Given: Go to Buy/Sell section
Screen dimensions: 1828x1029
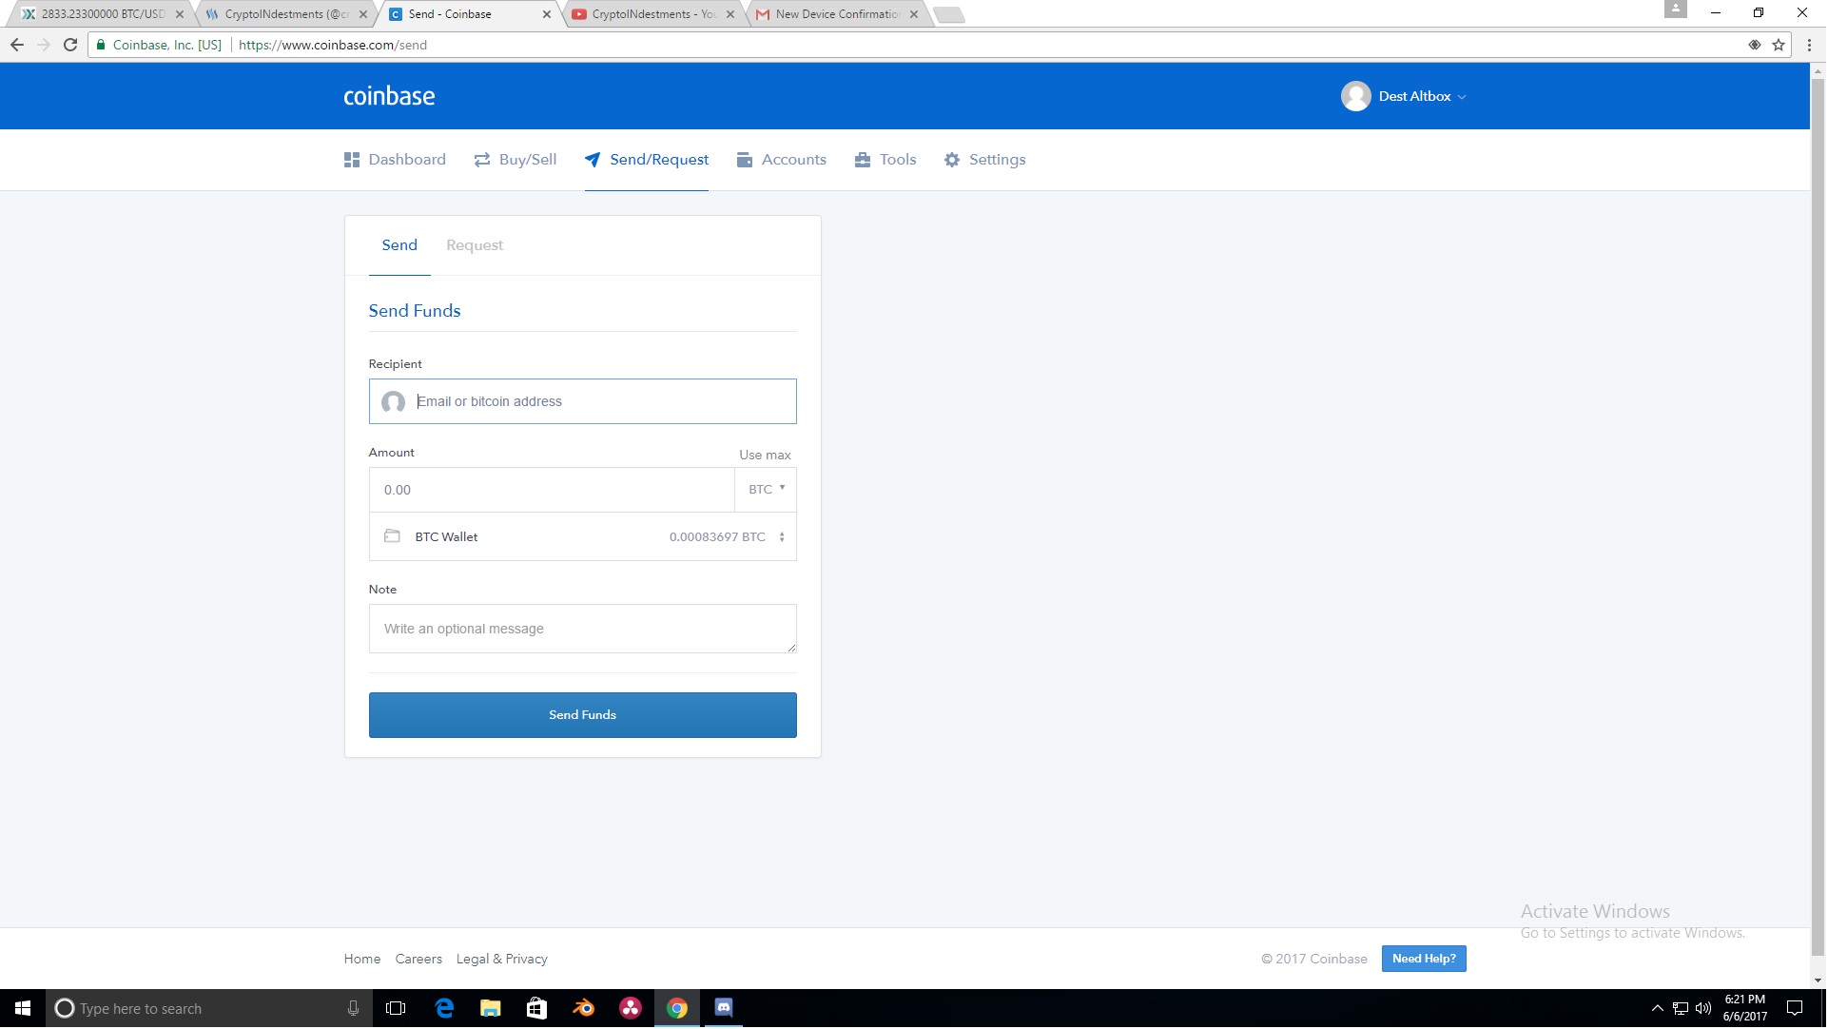Looking at the screenshot, I should pyautogui.click(x=515, y=160).
